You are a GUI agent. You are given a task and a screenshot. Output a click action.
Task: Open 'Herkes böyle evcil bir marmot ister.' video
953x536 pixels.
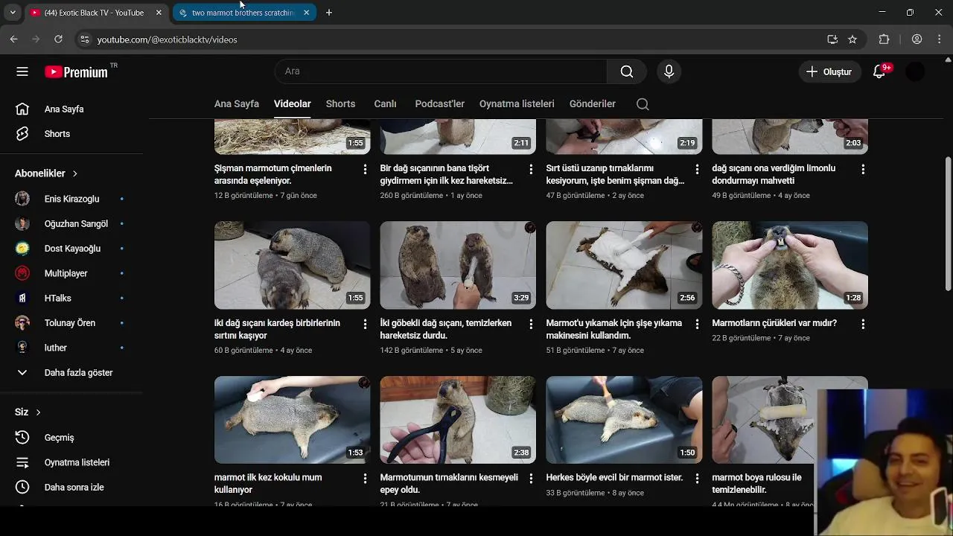pyautogui.click(x=614, y=478)
